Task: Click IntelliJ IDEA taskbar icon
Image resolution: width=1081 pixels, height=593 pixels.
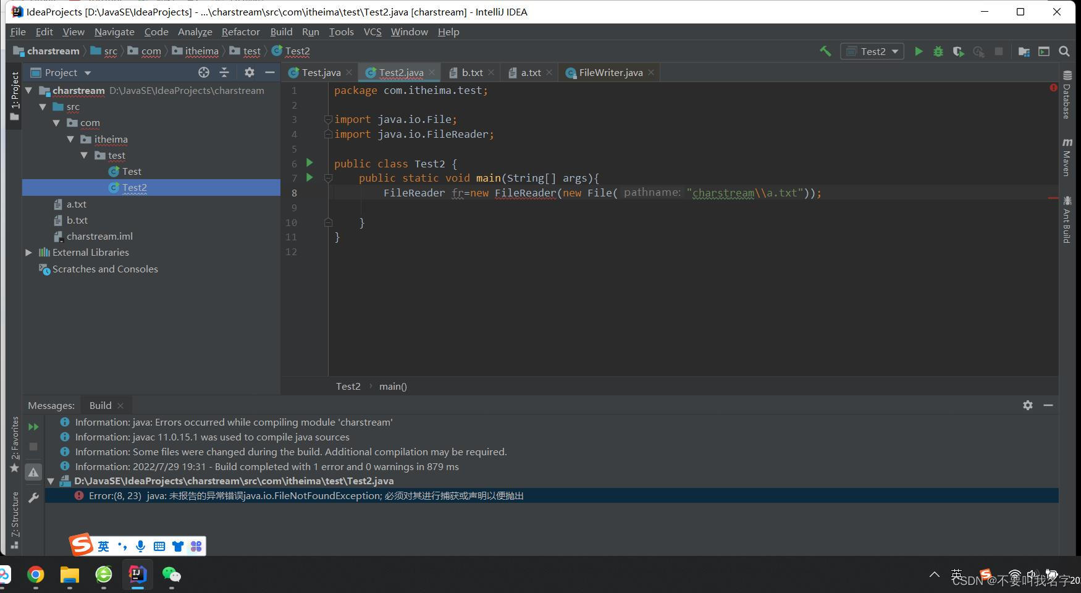Action: (138, 575)
